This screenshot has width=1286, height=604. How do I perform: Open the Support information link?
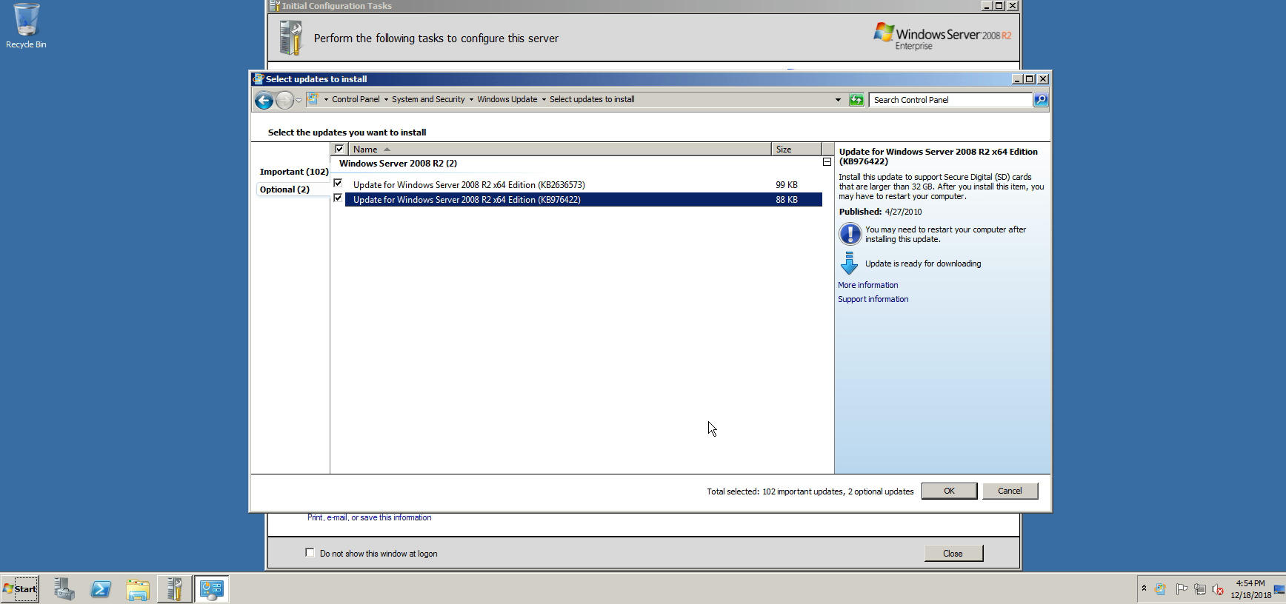click(873, 299)
